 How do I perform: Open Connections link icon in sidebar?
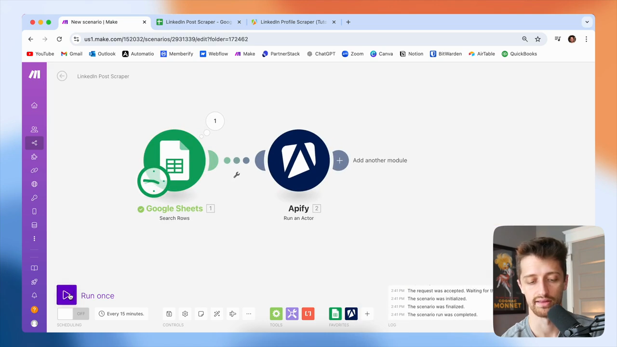(34, 170)
